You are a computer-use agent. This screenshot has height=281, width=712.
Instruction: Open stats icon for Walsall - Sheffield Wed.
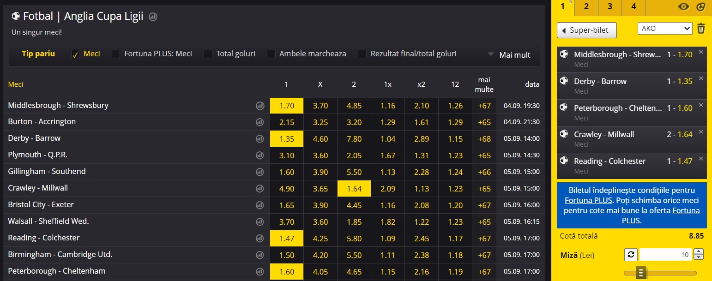[260, 222]
